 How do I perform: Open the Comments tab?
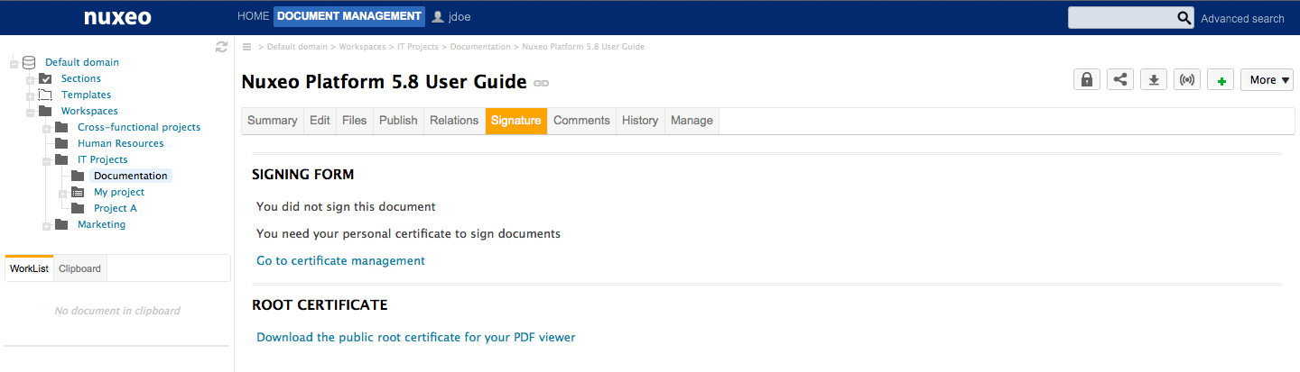point(582,121)
